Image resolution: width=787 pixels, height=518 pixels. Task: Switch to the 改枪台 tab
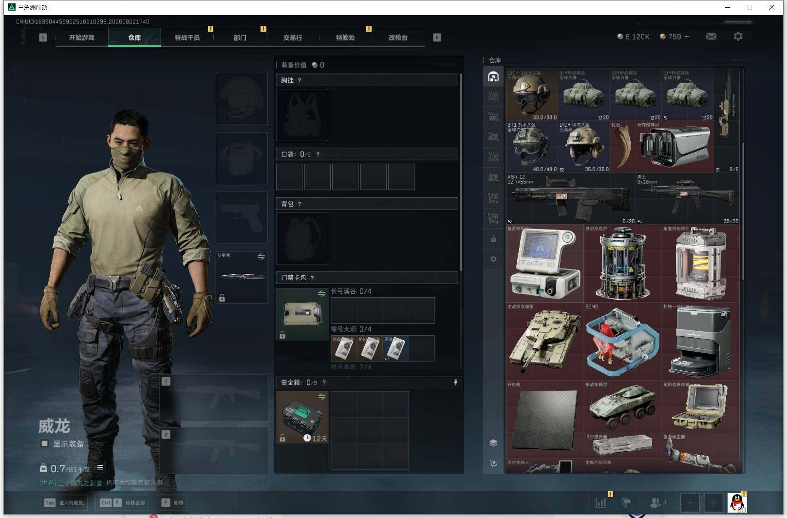coord(398,38)
